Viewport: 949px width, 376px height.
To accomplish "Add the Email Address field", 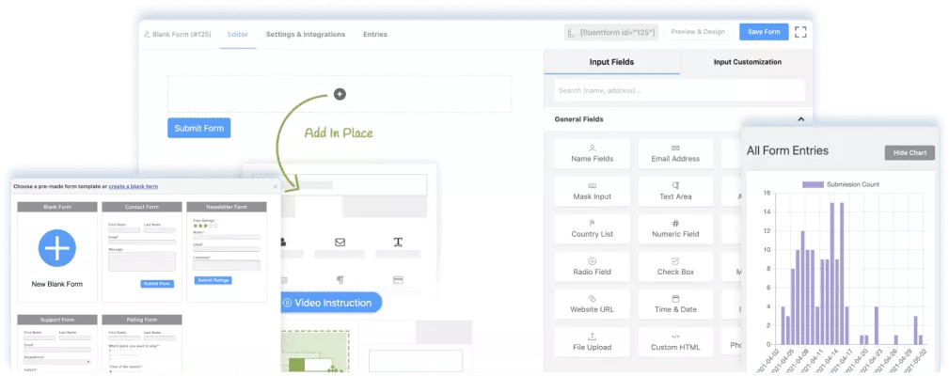I will coord(675,153).
